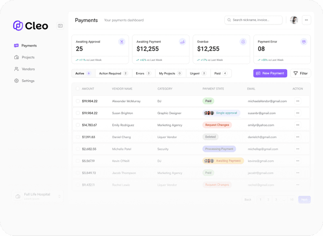This screenshot has height=236, width=323.
Task: Click the search magnifier icon
Action: pyautogui.click(x=229, y=20)
